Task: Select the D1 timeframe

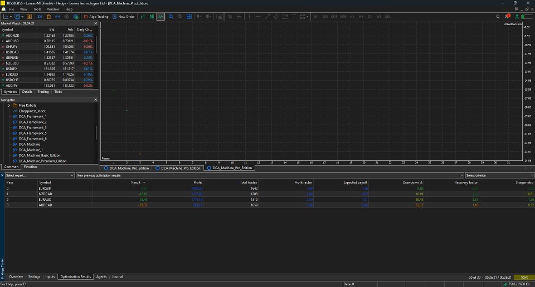Action: (370, 16)
